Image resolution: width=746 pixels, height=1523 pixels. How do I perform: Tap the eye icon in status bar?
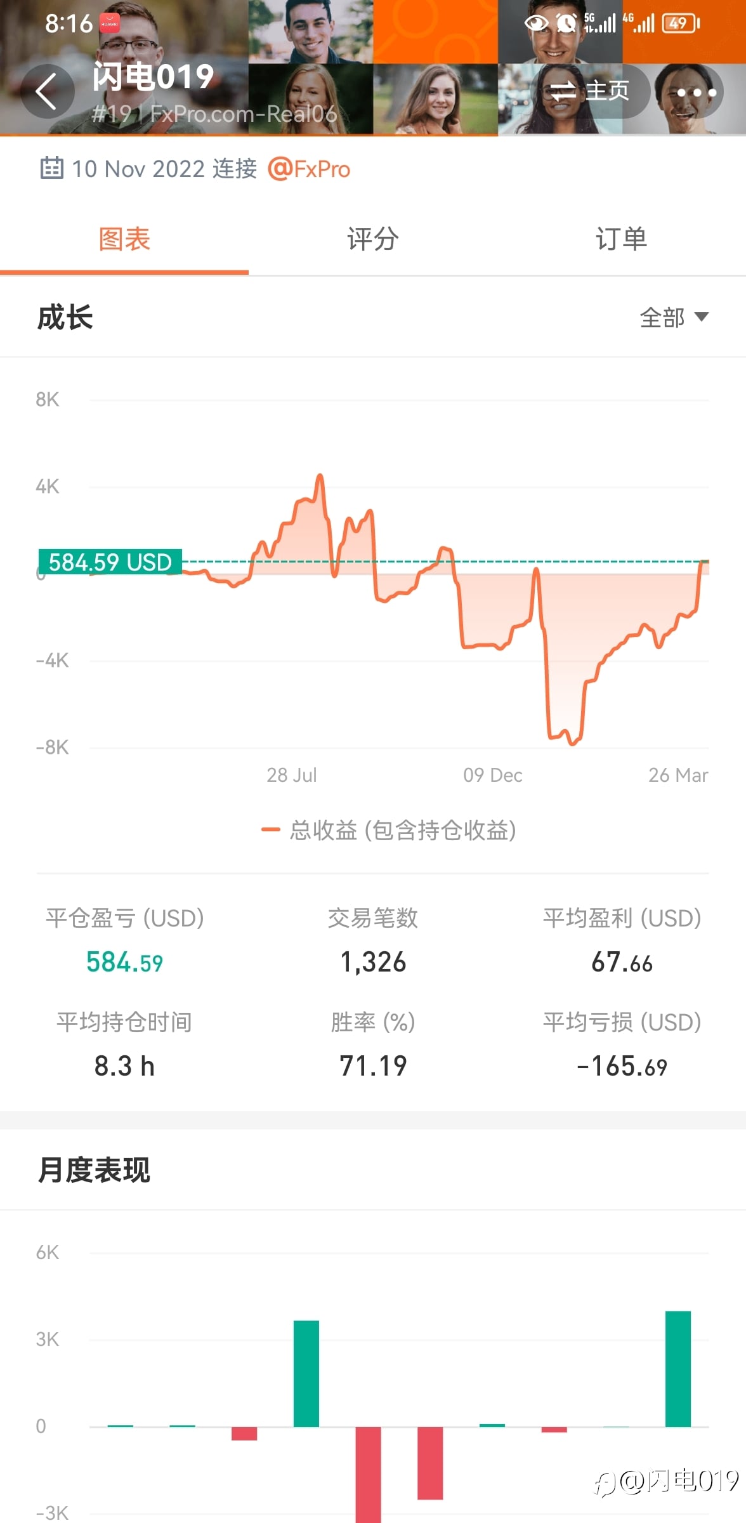[536, 24]
